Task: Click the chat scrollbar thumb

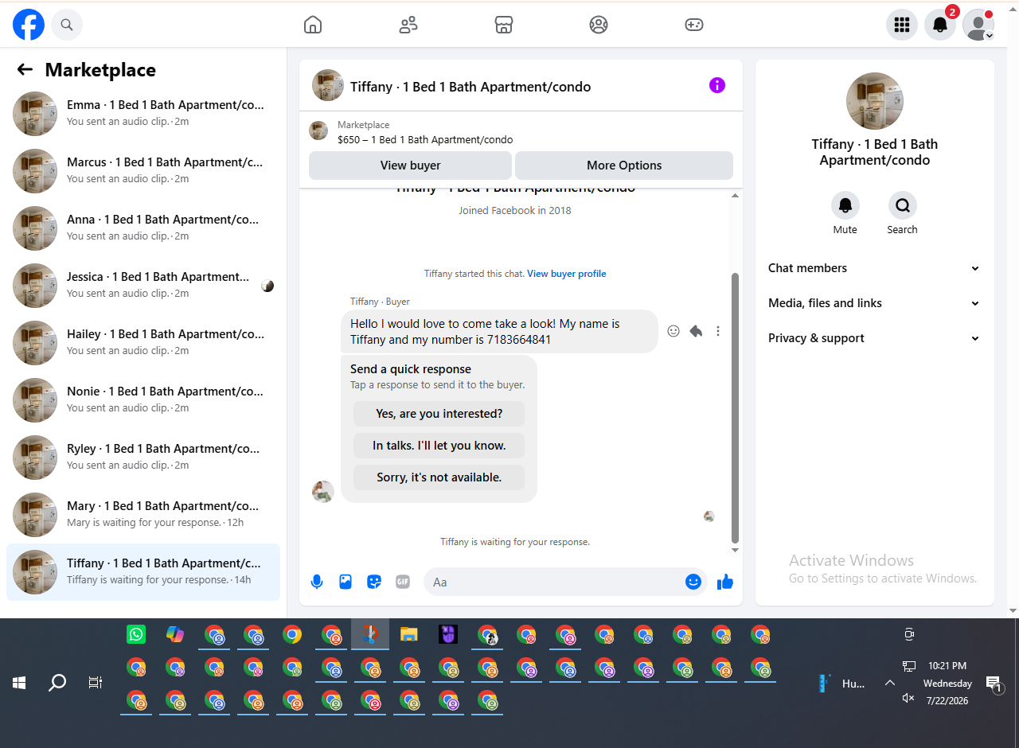Action: tap(735, 407)
